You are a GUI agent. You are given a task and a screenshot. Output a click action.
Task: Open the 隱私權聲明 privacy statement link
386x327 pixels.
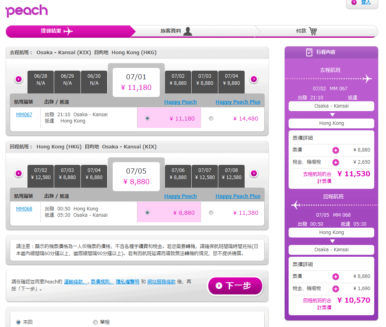click(127, 281)
